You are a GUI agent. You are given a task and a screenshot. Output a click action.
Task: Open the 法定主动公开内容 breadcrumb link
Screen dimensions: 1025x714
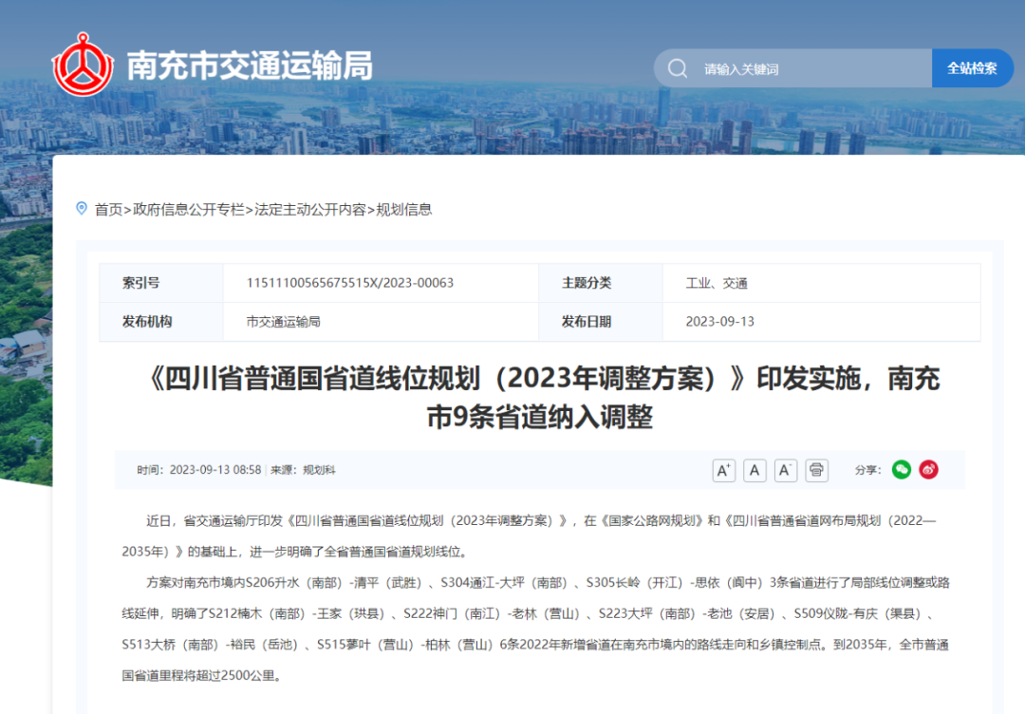click(309, 209)
